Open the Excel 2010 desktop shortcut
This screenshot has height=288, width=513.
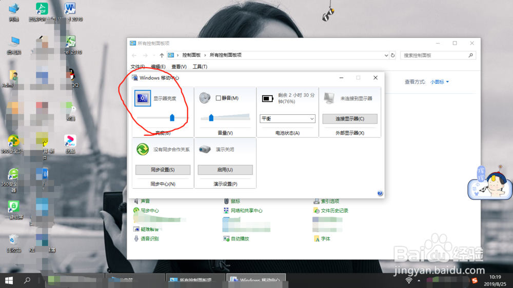click(x=71, y=45)
